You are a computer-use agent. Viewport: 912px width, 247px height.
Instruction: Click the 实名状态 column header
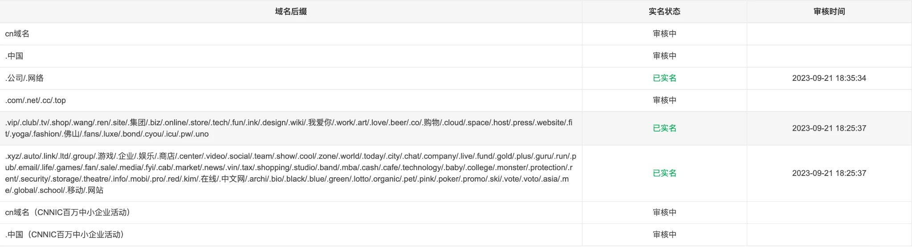pos(664,12)
